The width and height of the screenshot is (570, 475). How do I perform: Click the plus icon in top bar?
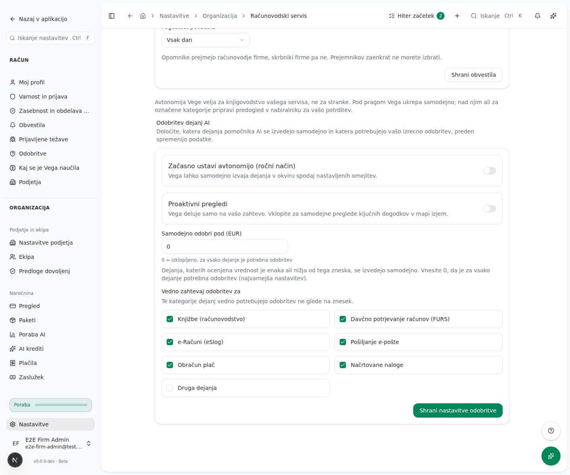pyautogui.click(x=457, y=16)
